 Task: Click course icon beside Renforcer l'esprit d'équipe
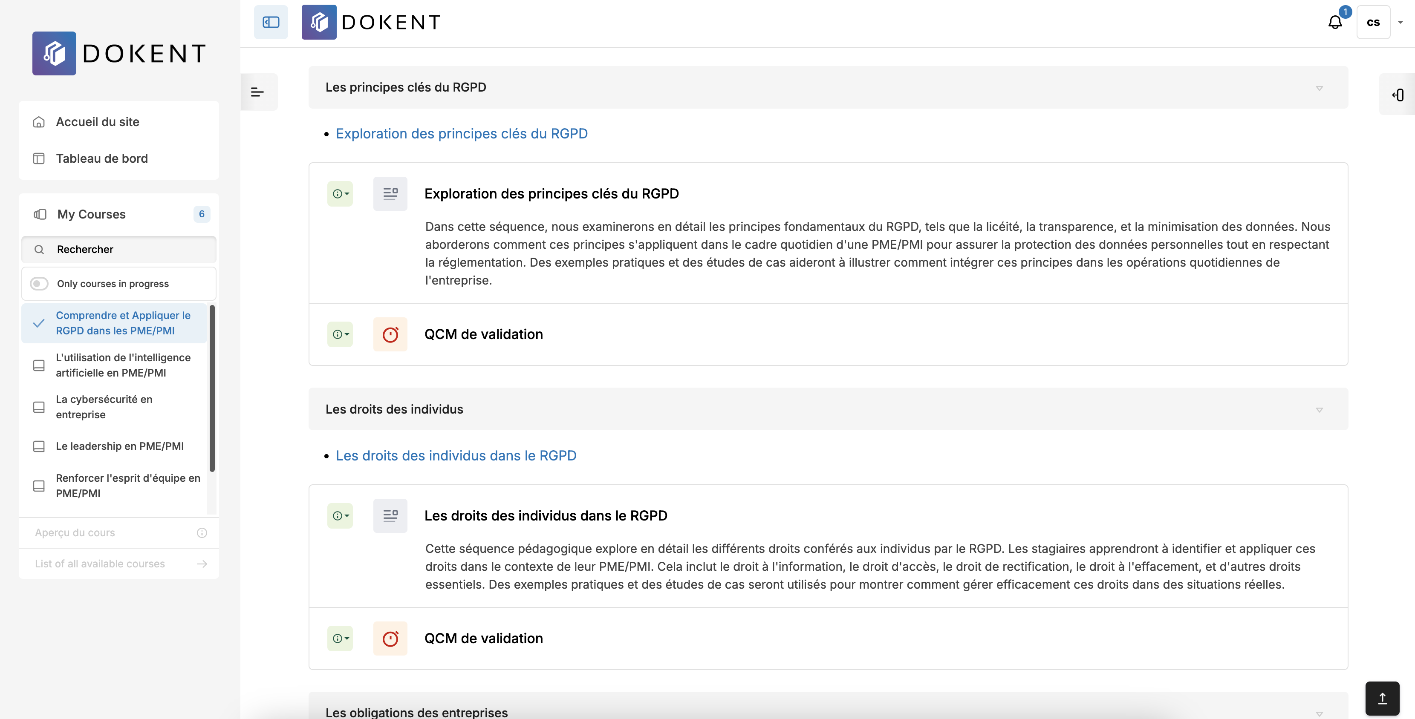pos(39,486)
